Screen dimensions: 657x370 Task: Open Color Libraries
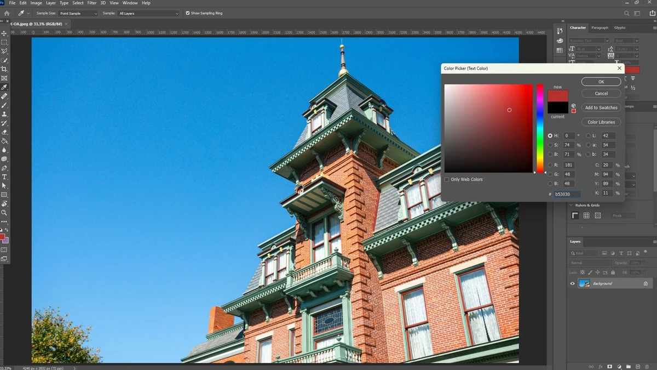pyautogui.click(x=601, y=122)
